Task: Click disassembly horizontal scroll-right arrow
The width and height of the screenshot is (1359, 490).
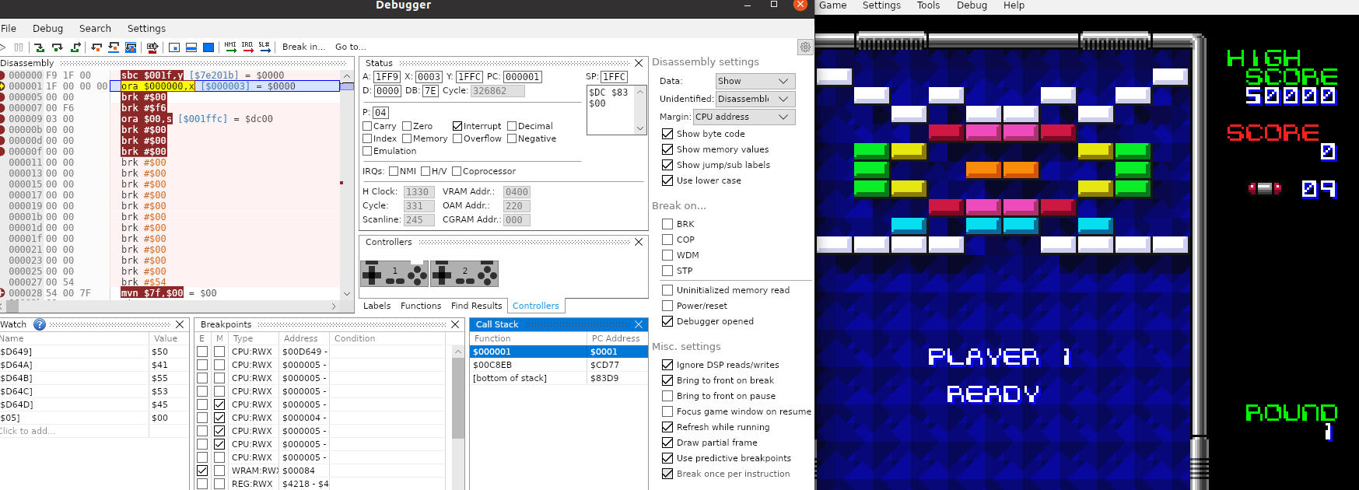Action: [x=334, y=306]
